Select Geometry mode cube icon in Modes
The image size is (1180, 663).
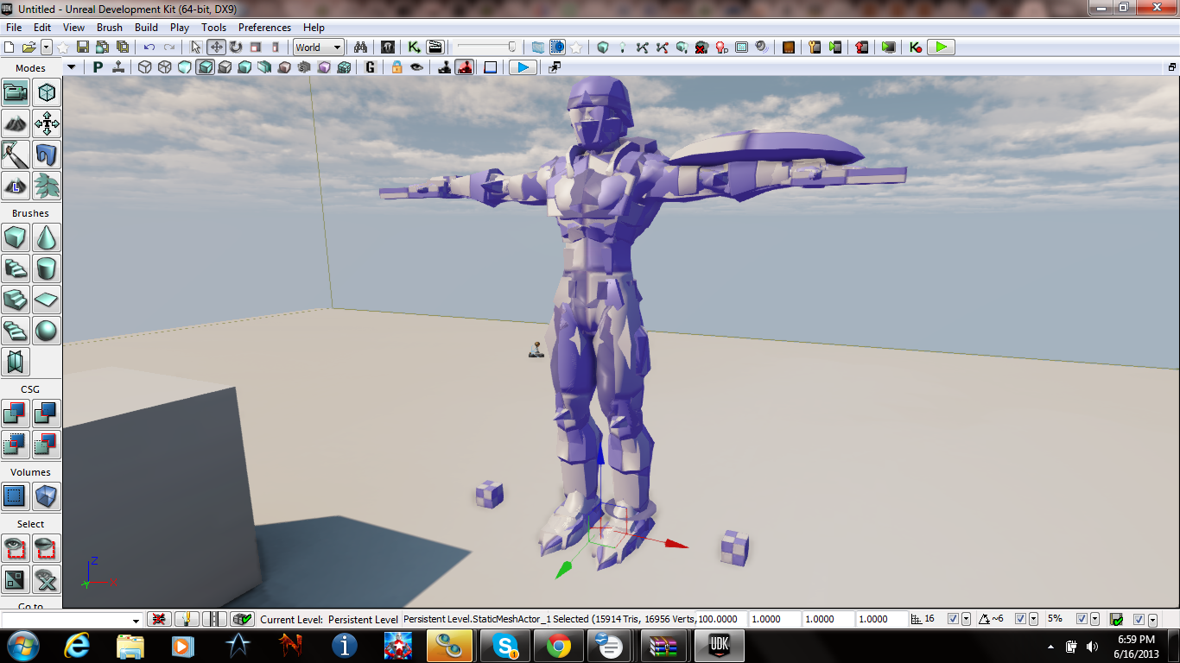pos(47,92)
